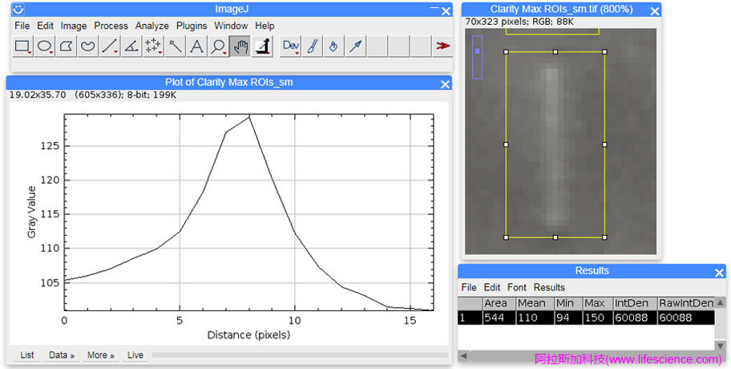Select the Freehand selection tool
Image resolution: width=731 pixels, height=369 pixels.
point(89,47)
